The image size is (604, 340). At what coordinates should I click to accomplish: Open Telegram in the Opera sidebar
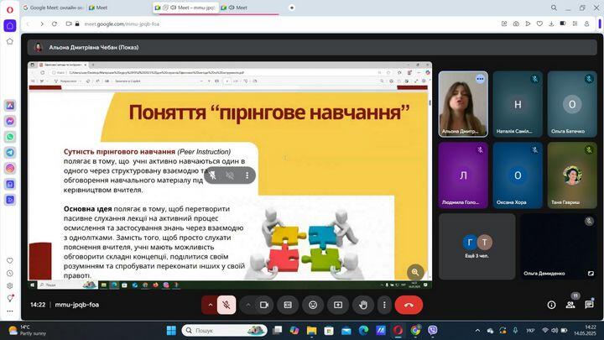click(10, 152)
